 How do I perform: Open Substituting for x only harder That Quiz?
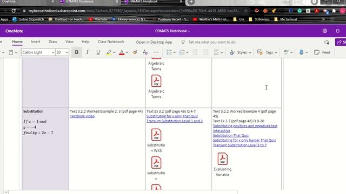(244, 140)
